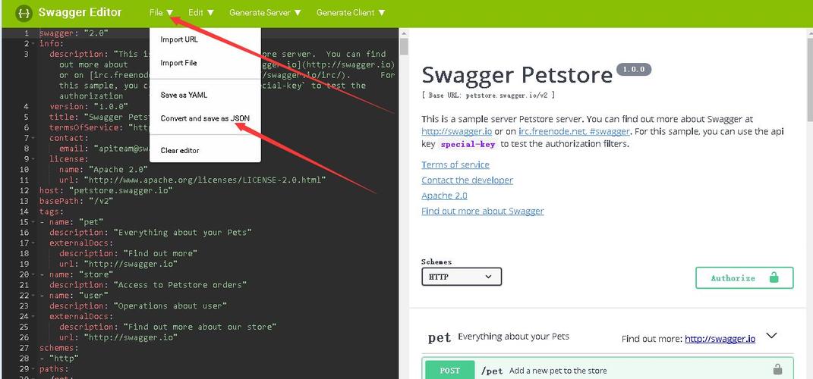Click the "Operations about user" line
This screenshot has width=813, height=379.
[x=138, y=306]
